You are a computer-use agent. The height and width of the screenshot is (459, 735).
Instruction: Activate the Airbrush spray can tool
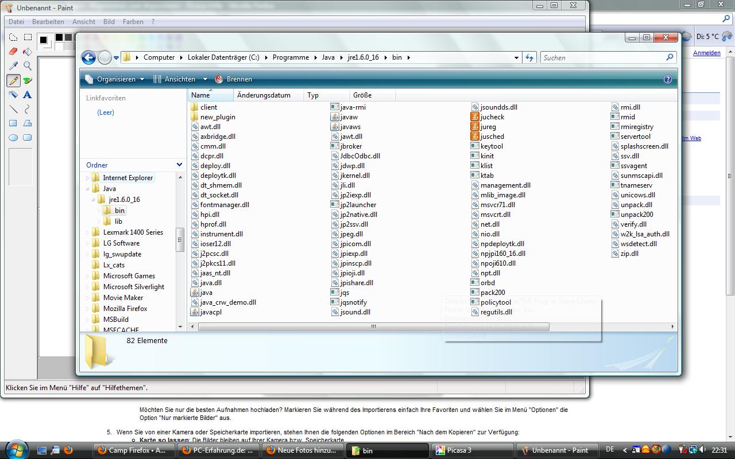click(13, 95)
